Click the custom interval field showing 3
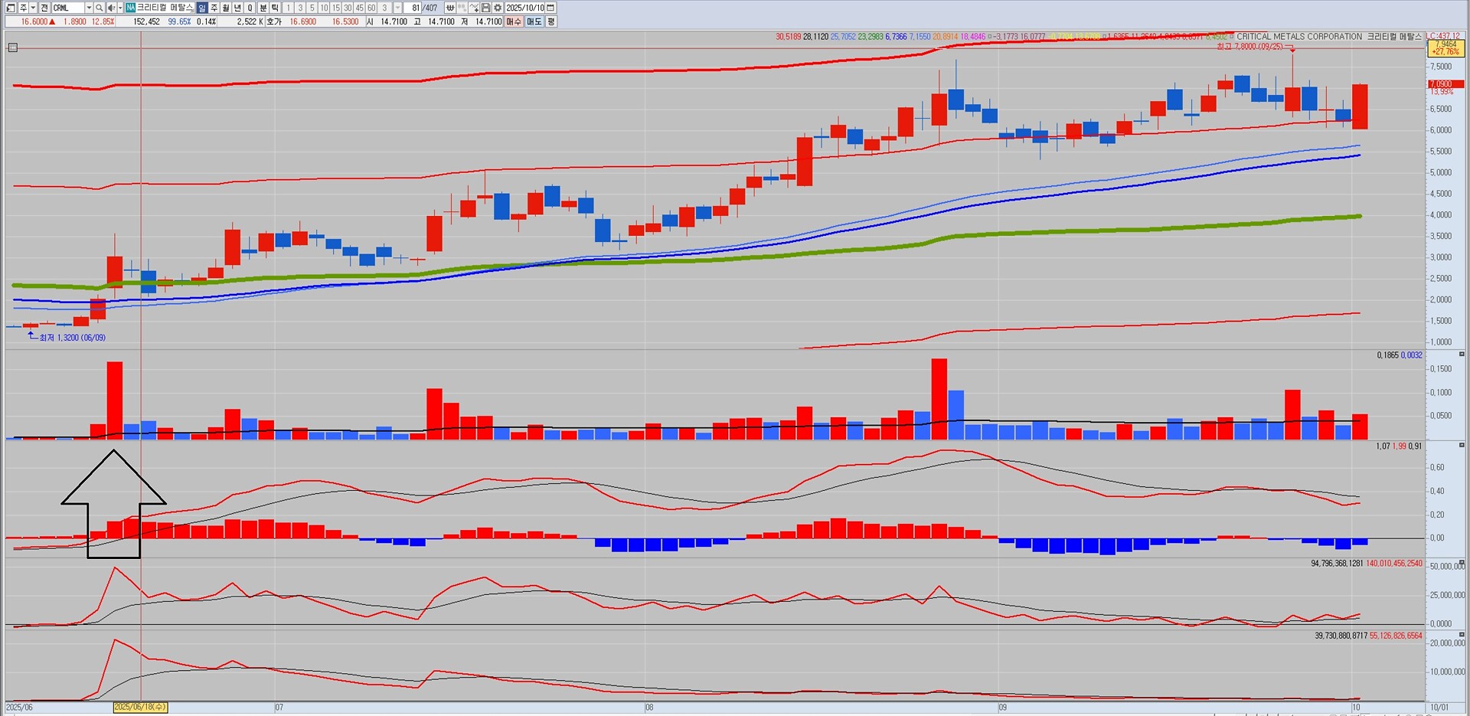The height and width of the screenshot is (716, 1470). [x=385, y=8]
